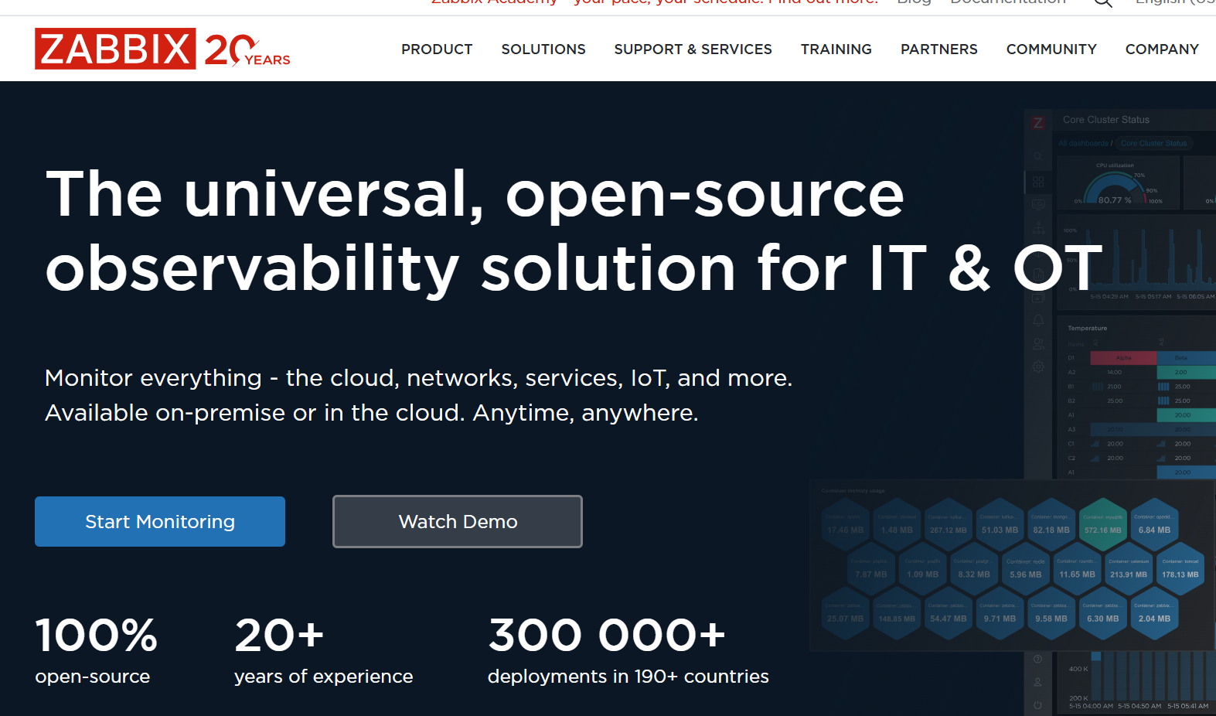Viewport: 1216px width, 716px height.
Task: Expand the PRODUCT navigation menu
Action: [437, 49]
